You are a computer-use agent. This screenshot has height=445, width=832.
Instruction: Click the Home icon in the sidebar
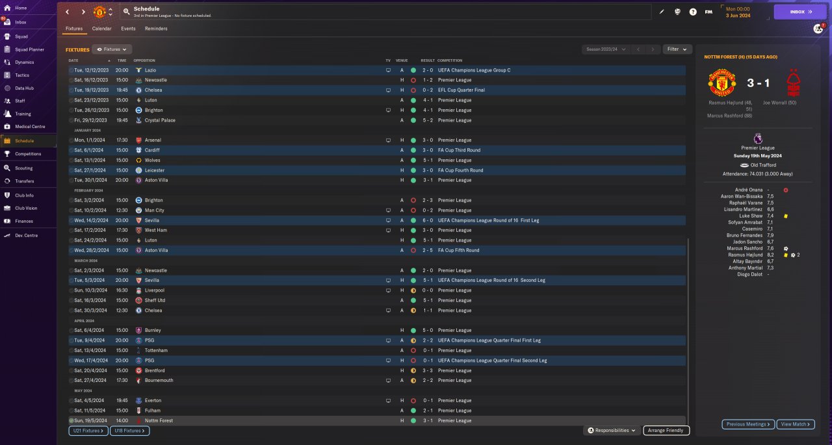[6, 8]
